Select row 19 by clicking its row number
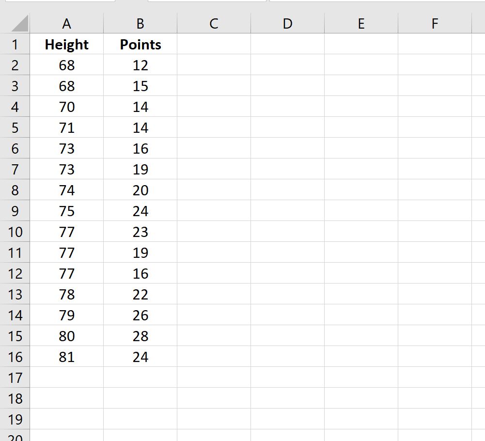485x441 pixels. 15,419
